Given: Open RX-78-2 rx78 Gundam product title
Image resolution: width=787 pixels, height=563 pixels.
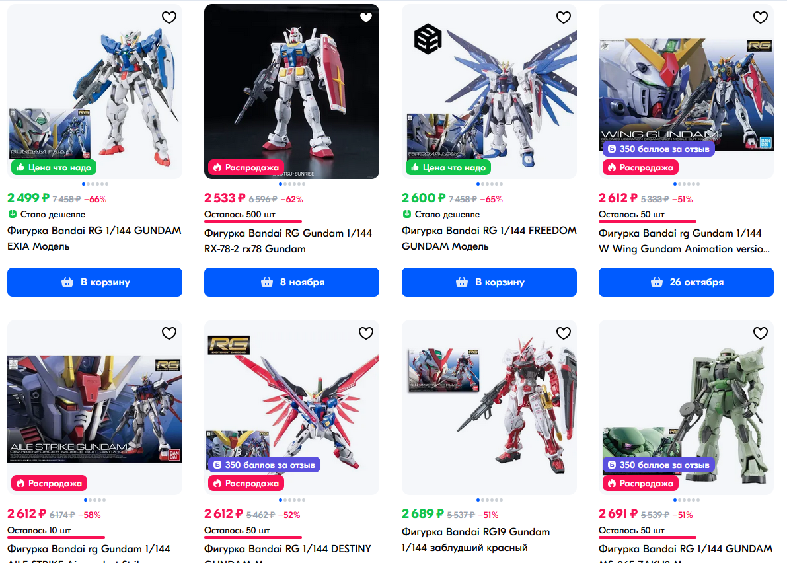Looking at the screenshot, I should pyautogui.click(x=288, y=241).
